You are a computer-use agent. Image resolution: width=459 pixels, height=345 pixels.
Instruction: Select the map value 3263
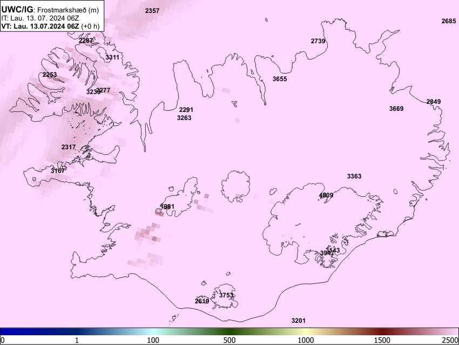tap(184, 118)
